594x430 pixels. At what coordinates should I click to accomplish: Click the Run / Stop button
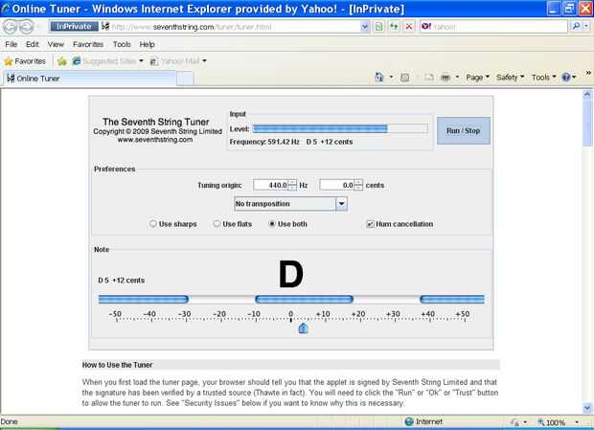(464, 130)
